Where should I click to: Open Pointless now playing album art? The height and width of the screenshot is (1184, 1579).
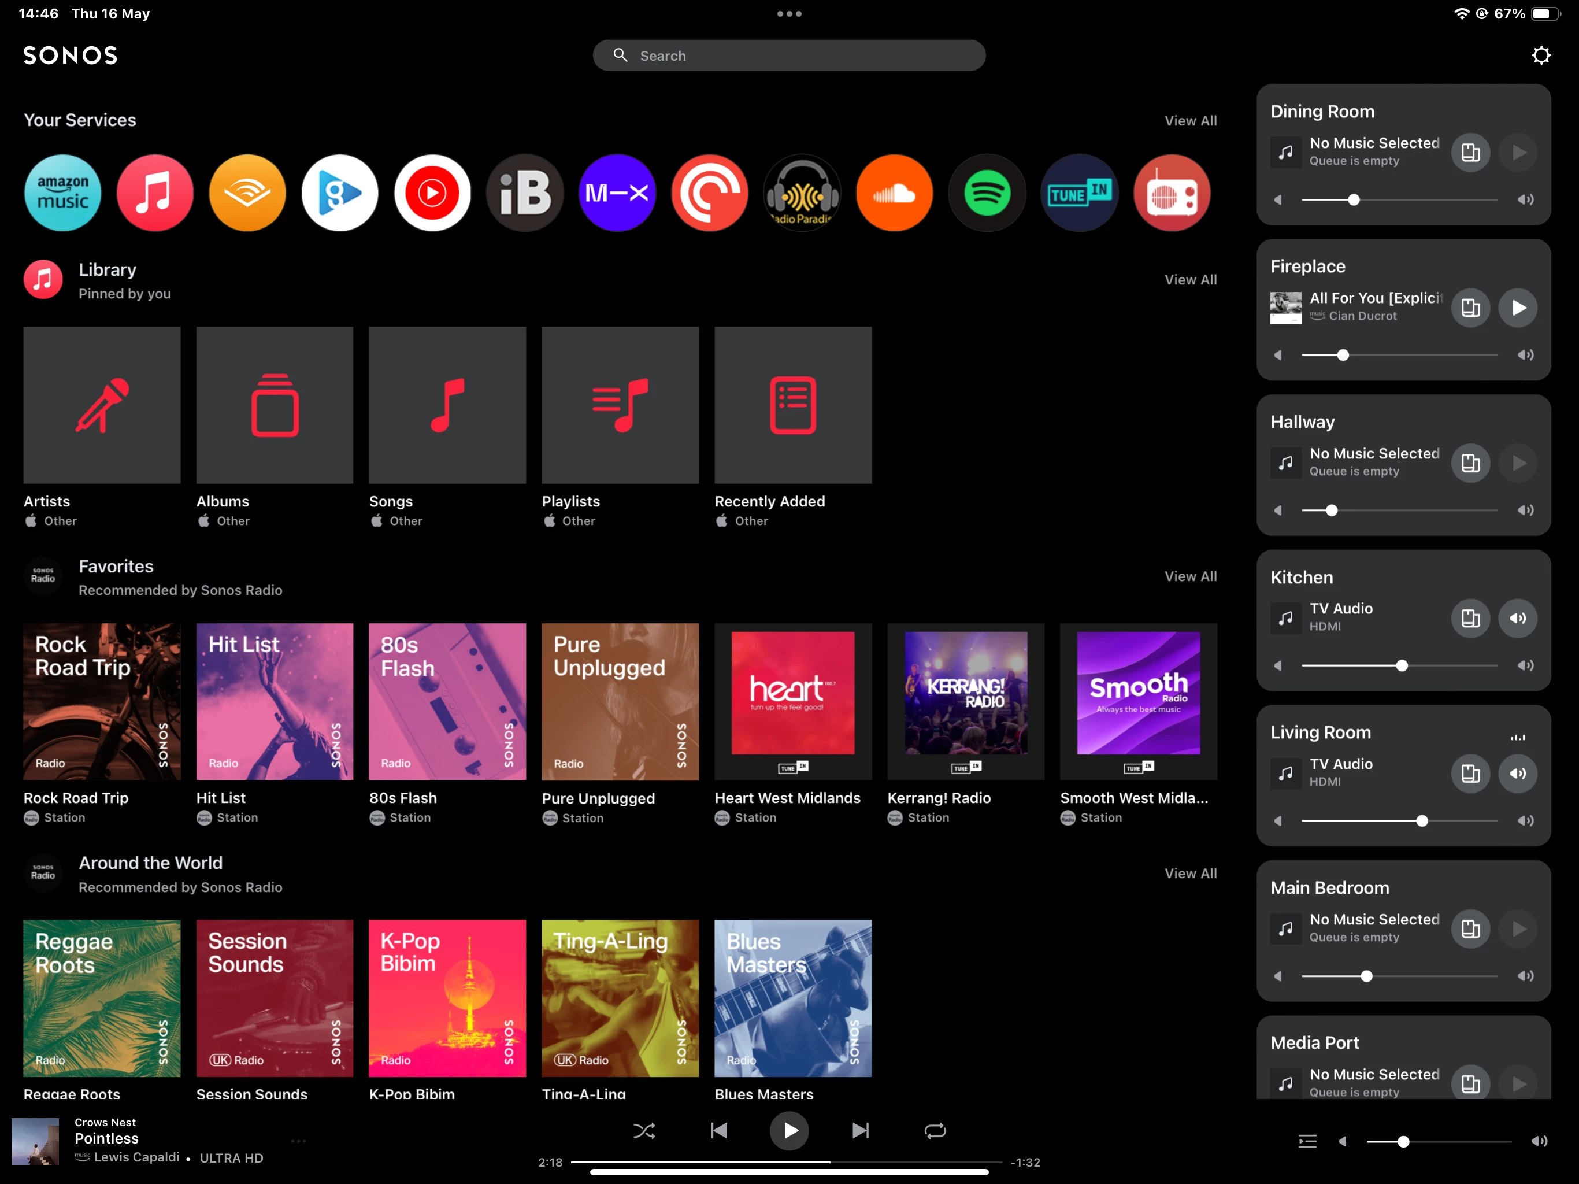[35, 1141]
